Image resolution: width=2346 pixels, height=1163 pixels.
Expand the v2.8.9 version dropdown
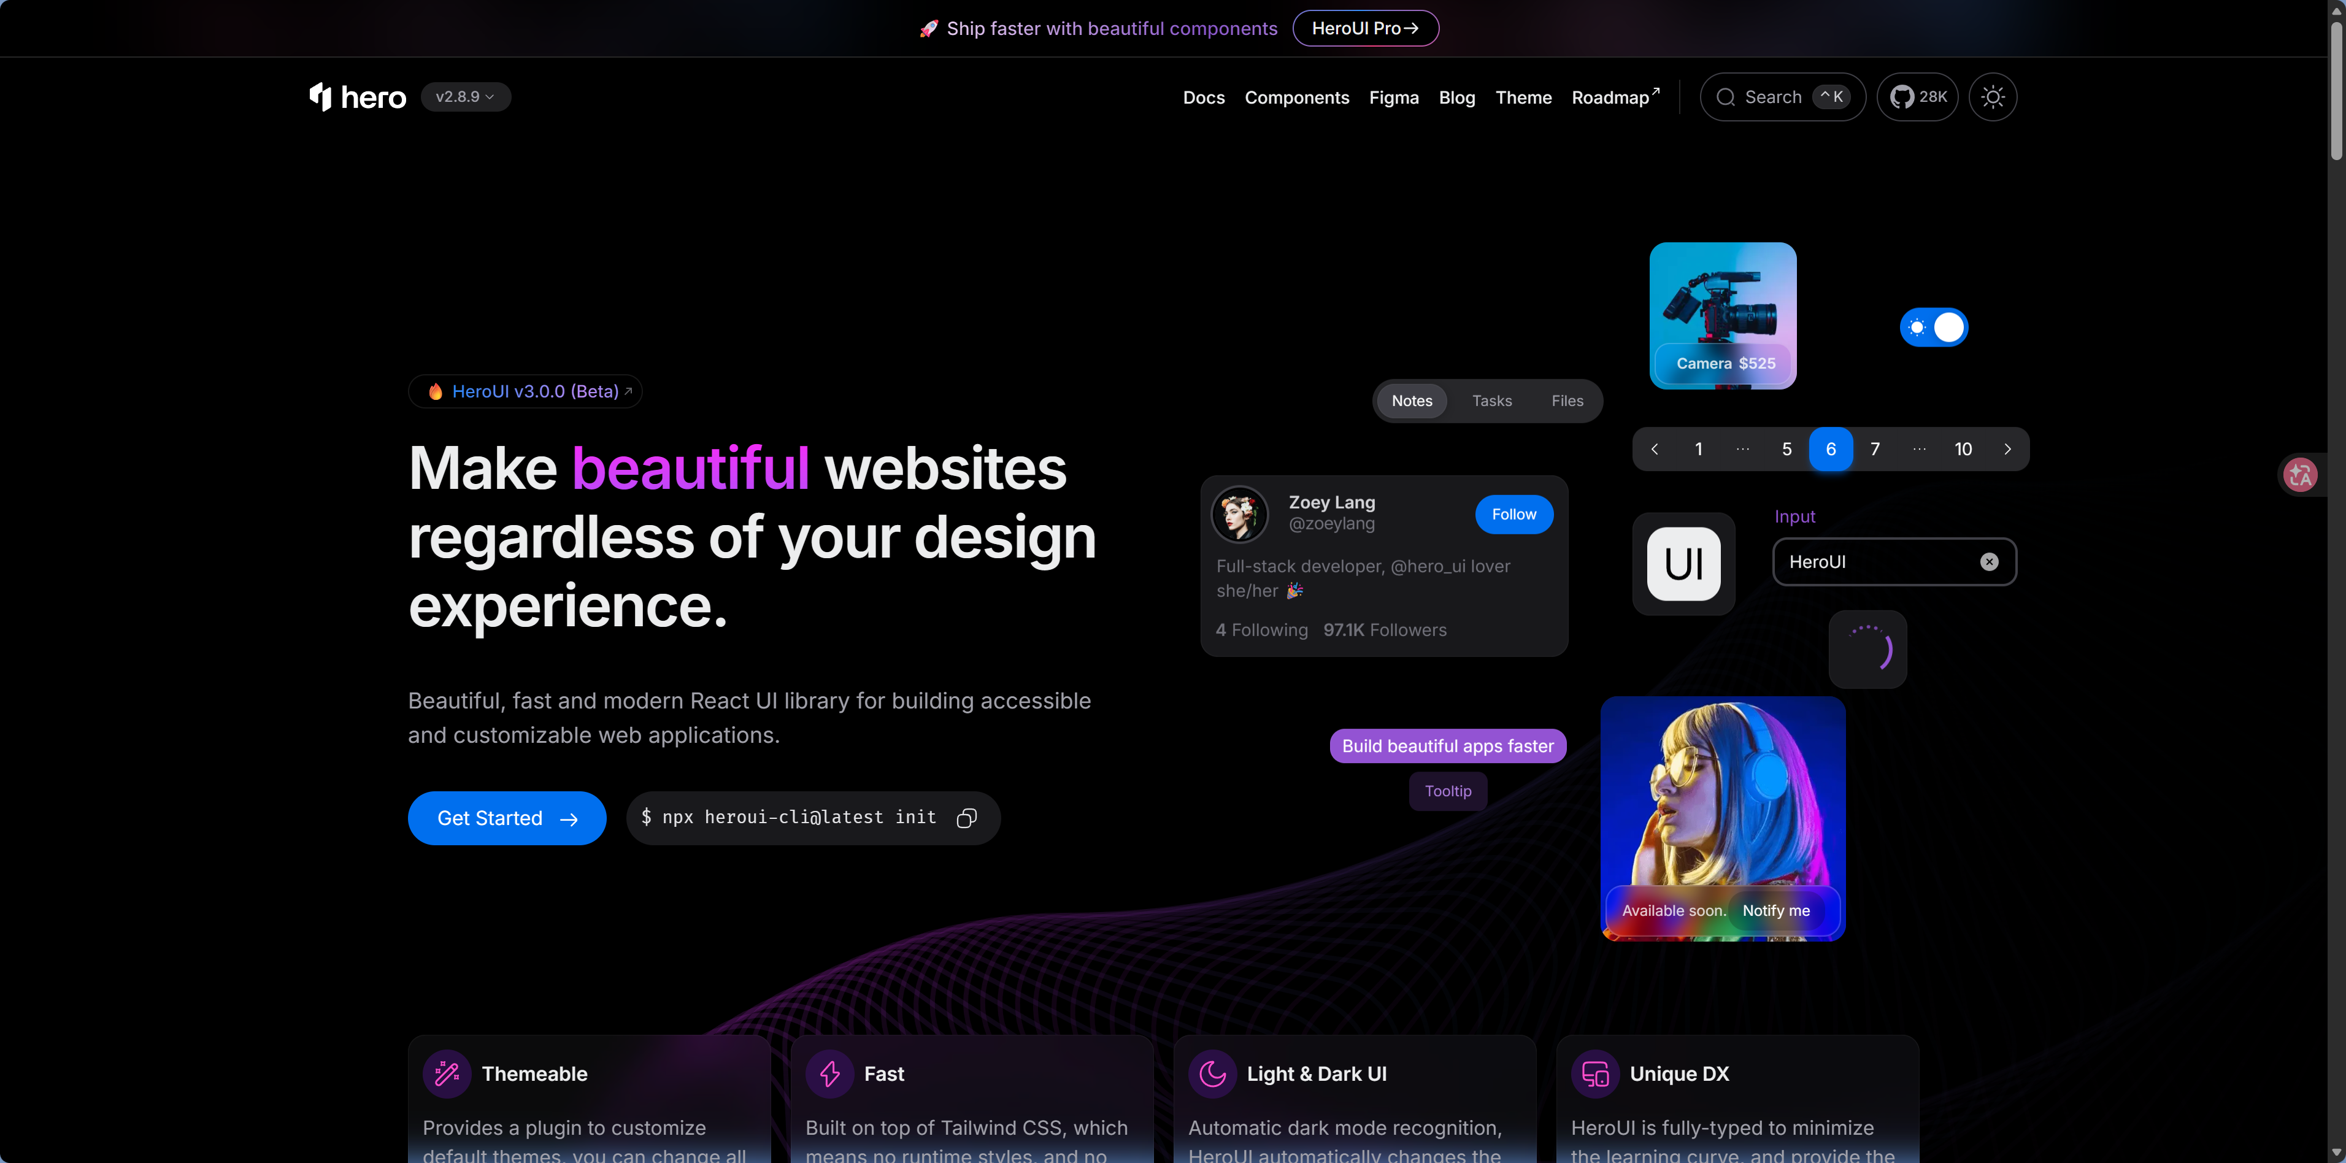click(466, 96)
